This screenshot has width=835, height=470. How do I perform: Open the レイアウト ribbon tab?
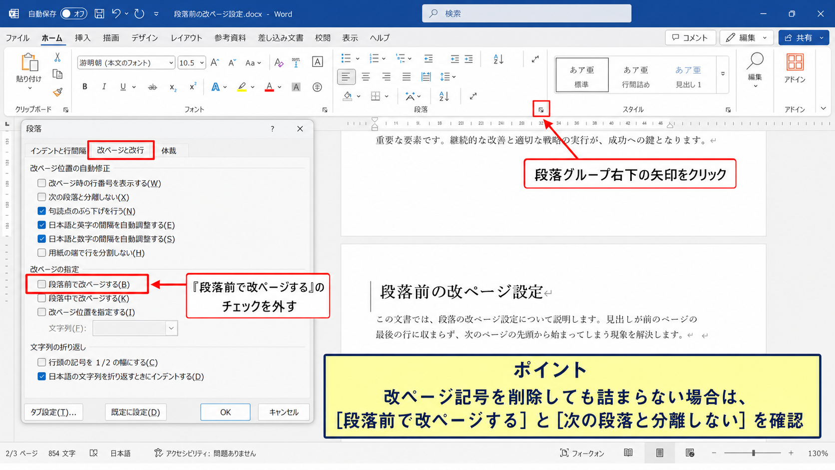pos(186,38)
